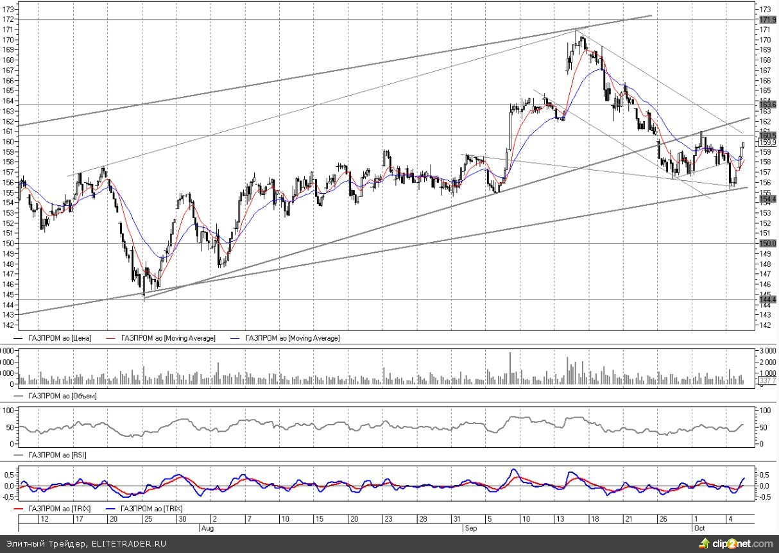The height and width of the screenshot is (553, 779).
Task: Click the clip2net.com watermark text
Action: [742, 544]
